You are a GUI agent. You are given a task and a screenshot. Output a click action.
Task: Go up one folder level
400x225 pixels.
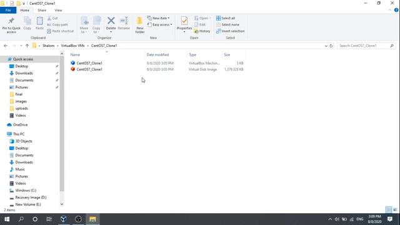tap(27, 46)
